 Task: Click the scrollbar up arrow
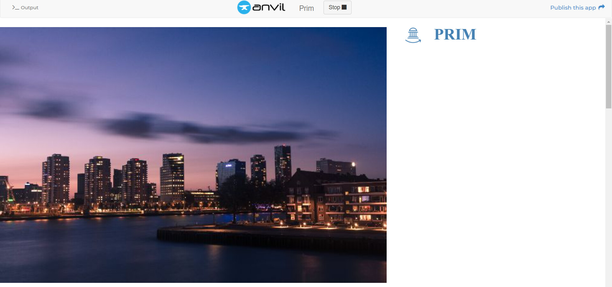(x=608, y=22)
